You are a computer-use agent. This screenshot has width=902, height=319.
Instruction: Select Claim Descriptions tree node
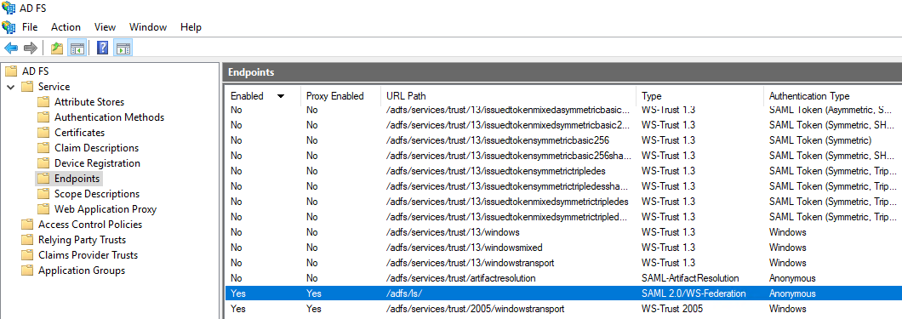(x=97, y=148)
